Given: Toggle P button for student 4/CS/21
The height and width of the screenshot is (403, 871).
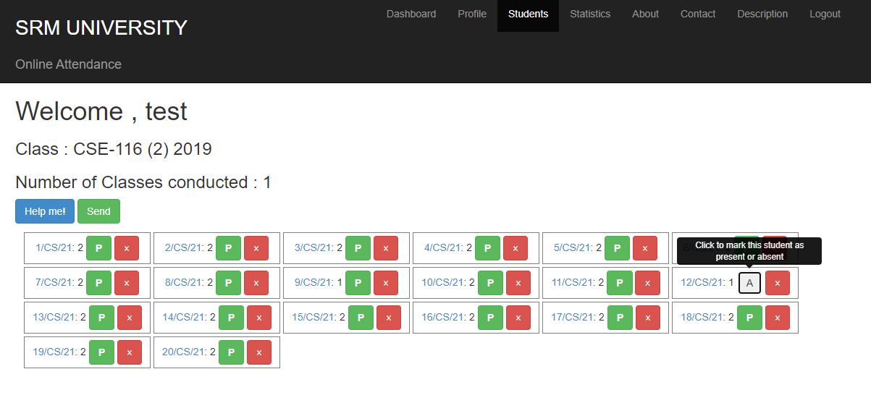Looking at the screenshot, I should (x=487, y=248).
